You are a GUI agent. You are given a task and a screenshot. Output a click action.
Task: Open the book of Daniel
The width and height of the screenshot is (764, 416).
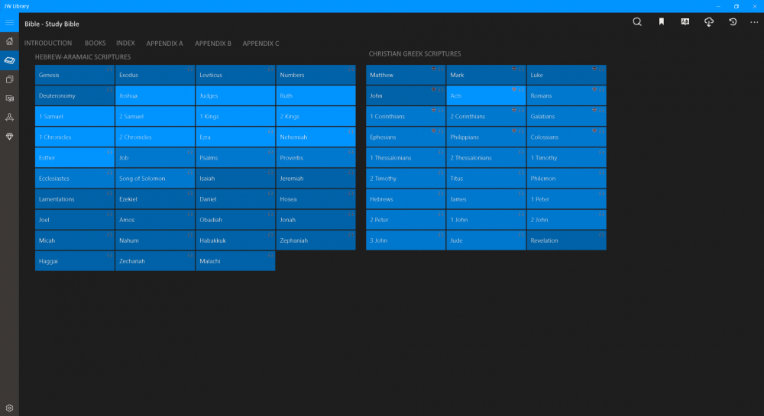(x=235, y=199)
